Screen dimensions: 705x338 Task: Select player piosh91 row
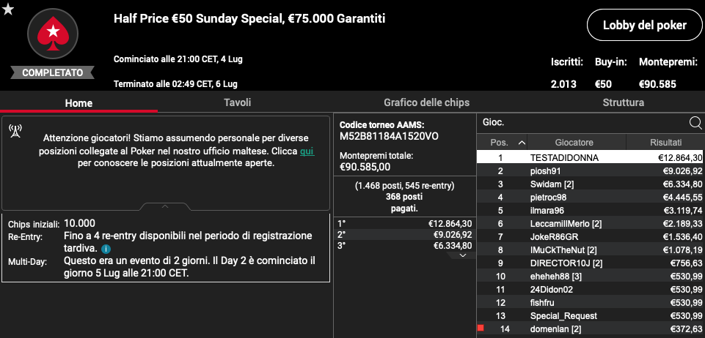(591, 170)
